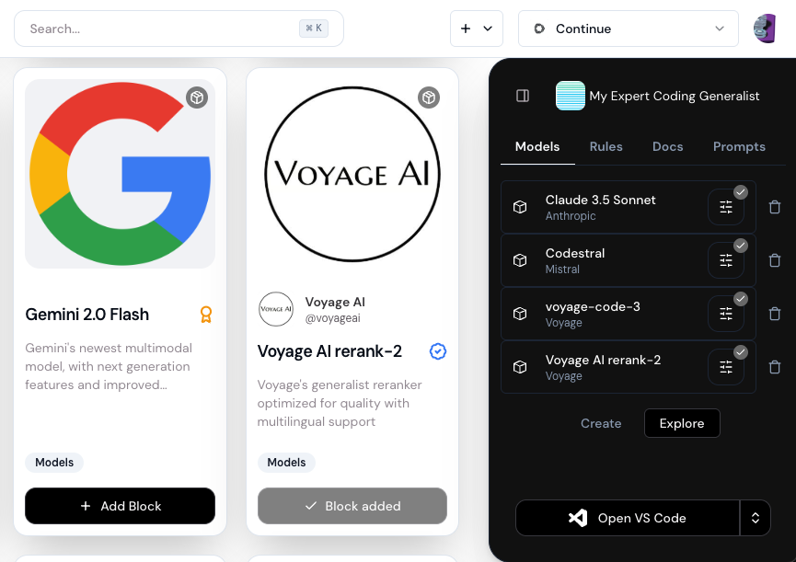Switch to the Rules tab
796x562 pixels.
coord(606,146)
